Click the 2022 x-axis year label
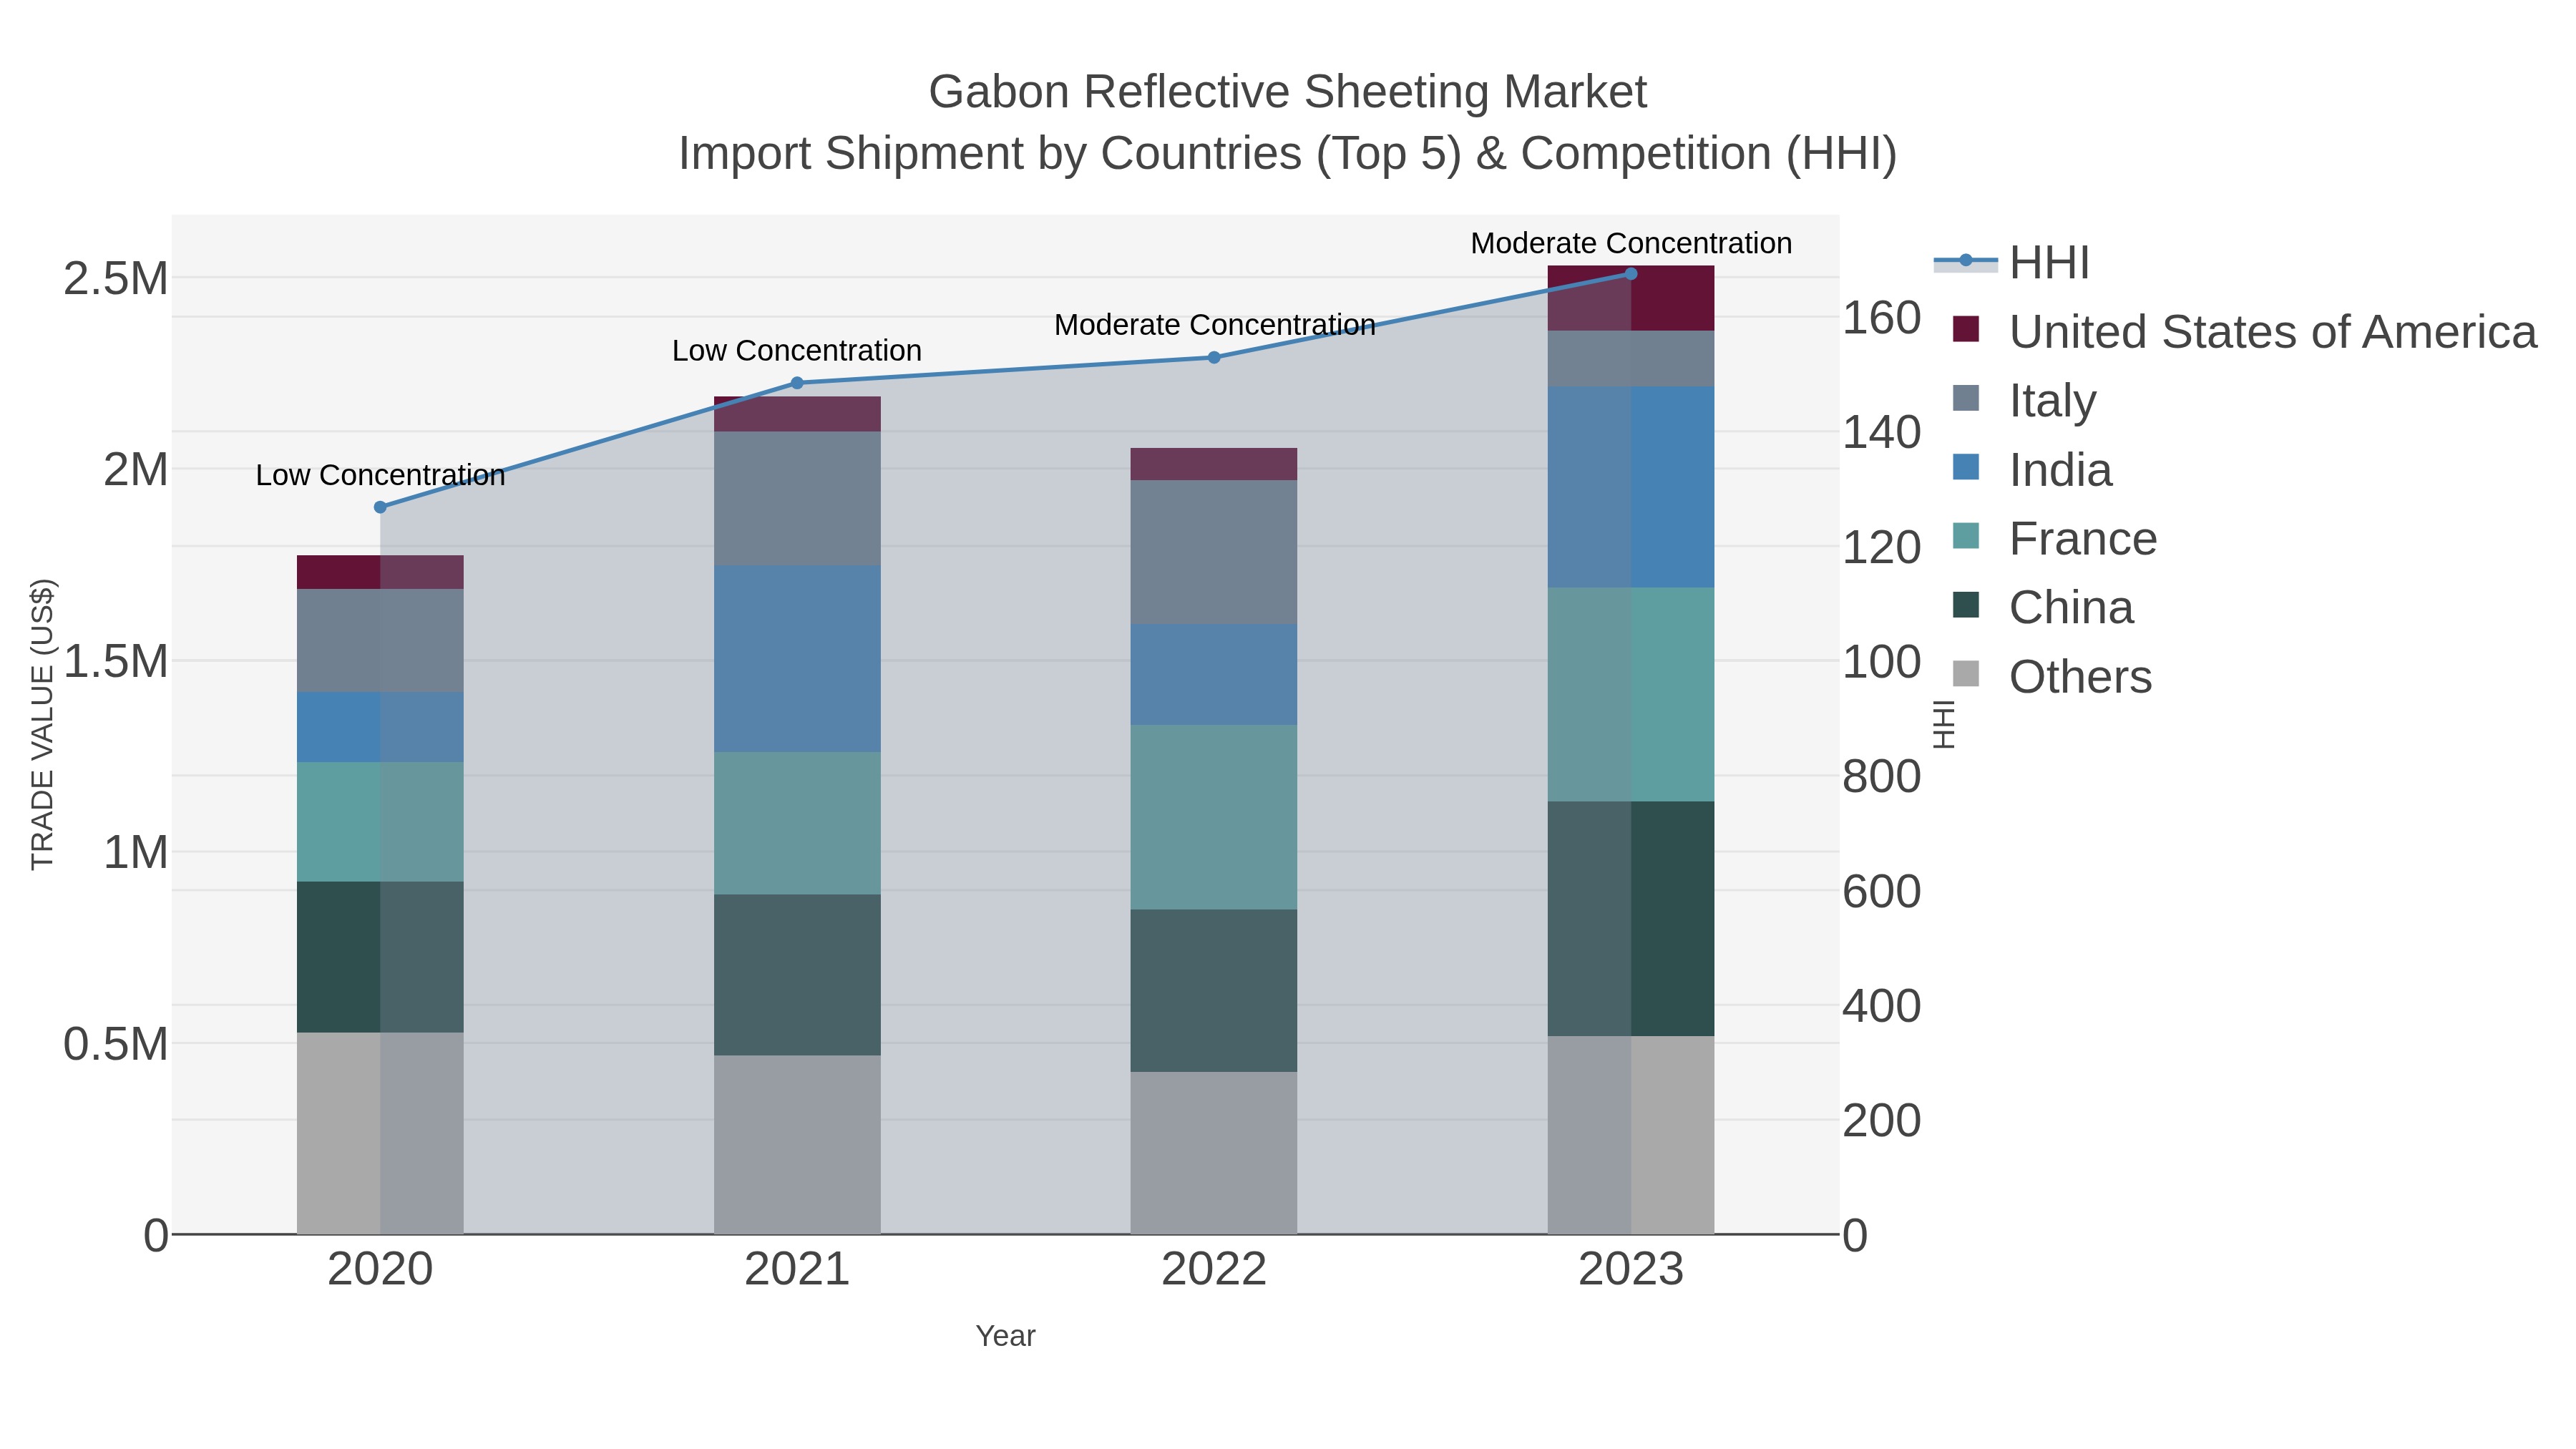Image resolution: width=2576 pixels, height=1449 pixels. pyautogui.click(x=1214, y=1270)
